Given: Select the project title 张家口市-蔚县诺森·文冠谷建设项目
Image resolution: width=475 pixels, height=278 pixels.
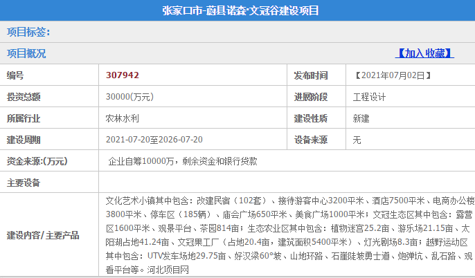Looking at the screenshot, I should [x=240, y=10].
